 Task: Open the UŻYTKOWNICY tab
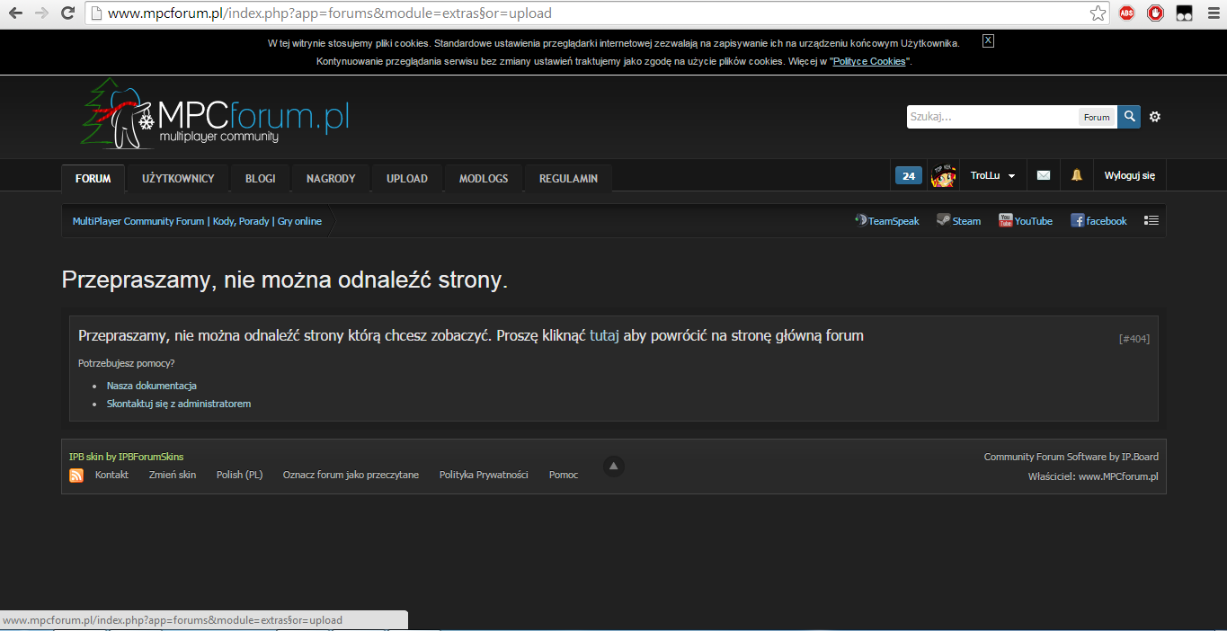click(178, 178)
